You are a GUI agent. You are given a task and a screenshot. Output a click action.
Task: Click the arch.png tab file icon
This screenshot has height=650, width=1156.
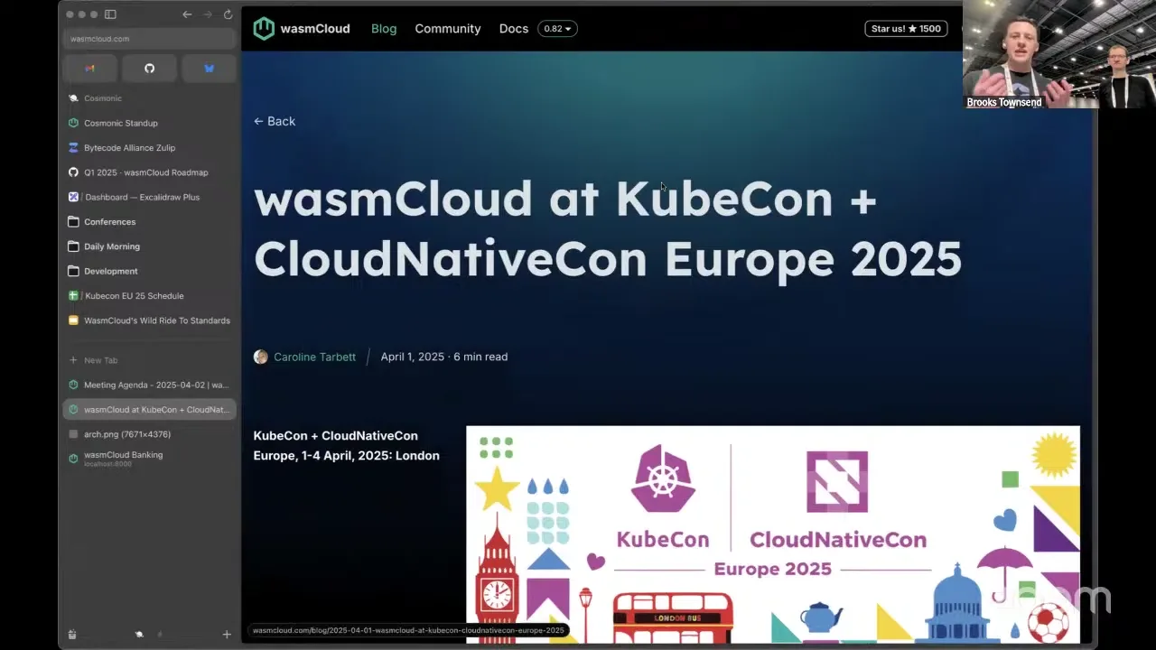click(x=73, y=434)
